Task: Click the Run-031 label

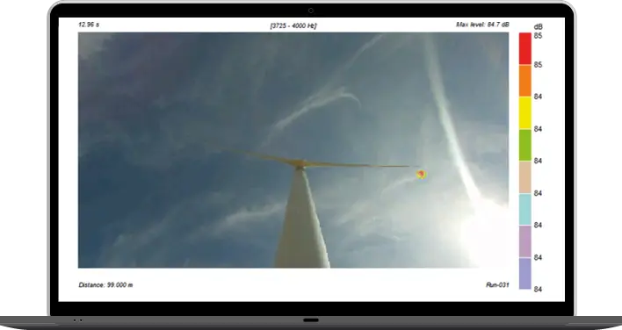Action: click(497, 285)
